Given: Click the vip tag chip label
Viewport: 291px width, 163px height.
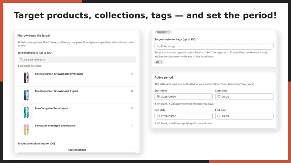Looking at the screenshot, I should [158, 62].
